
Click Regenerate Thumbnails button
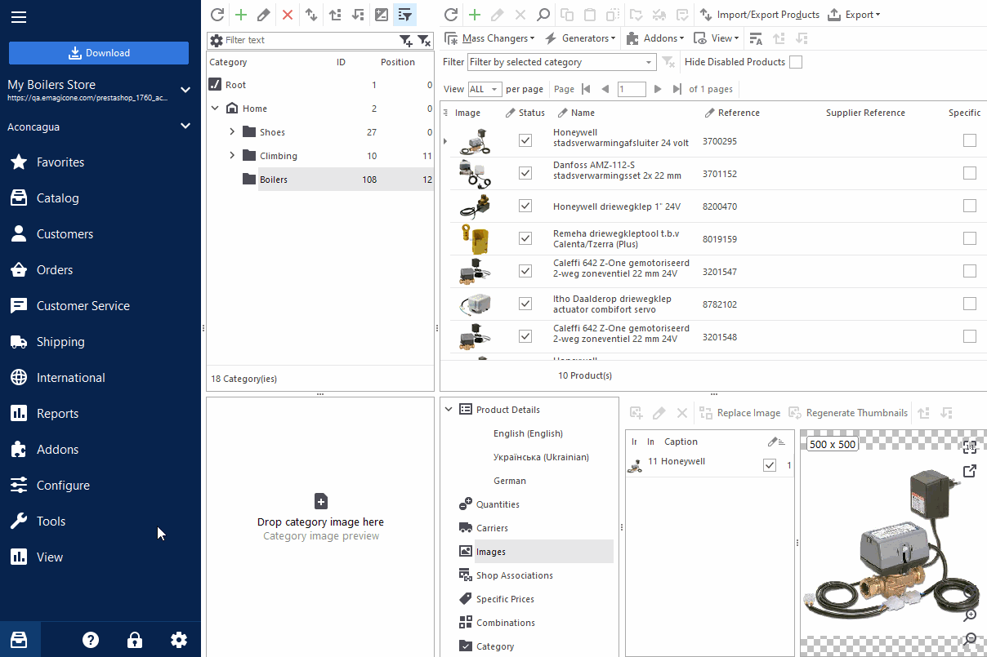[846, 413]
